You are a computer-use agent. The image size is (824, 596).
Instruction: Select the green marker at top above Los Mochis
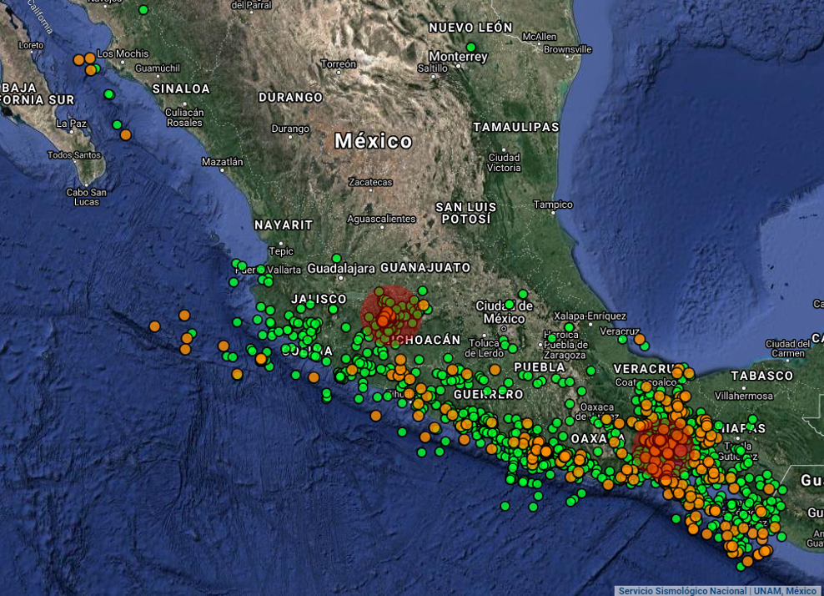pyautogui.click(x=143, y=10)
